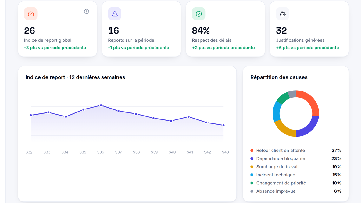Click the gray legend dot for Absence imprévue

pos(252,191)
